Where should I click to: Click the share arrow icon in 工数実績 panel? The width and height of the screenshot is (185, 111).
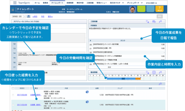click(x=161, y=22)
